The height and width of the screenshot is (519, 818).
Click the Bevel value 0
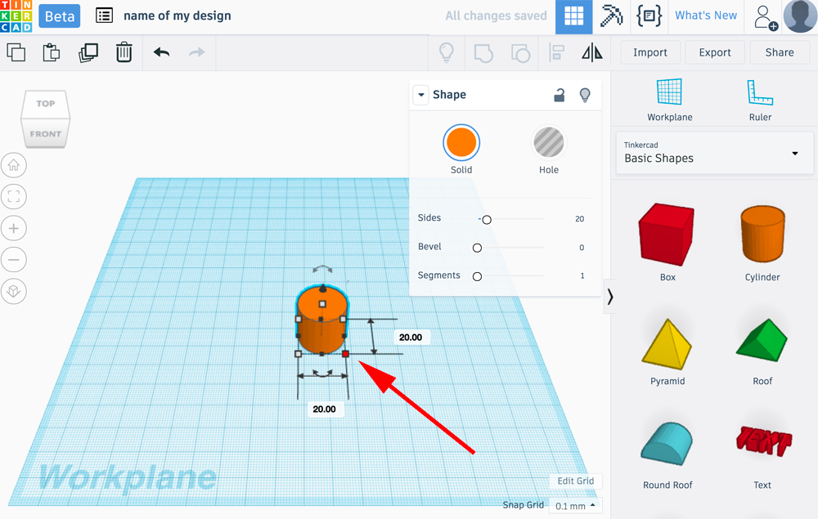click(581, 248)
